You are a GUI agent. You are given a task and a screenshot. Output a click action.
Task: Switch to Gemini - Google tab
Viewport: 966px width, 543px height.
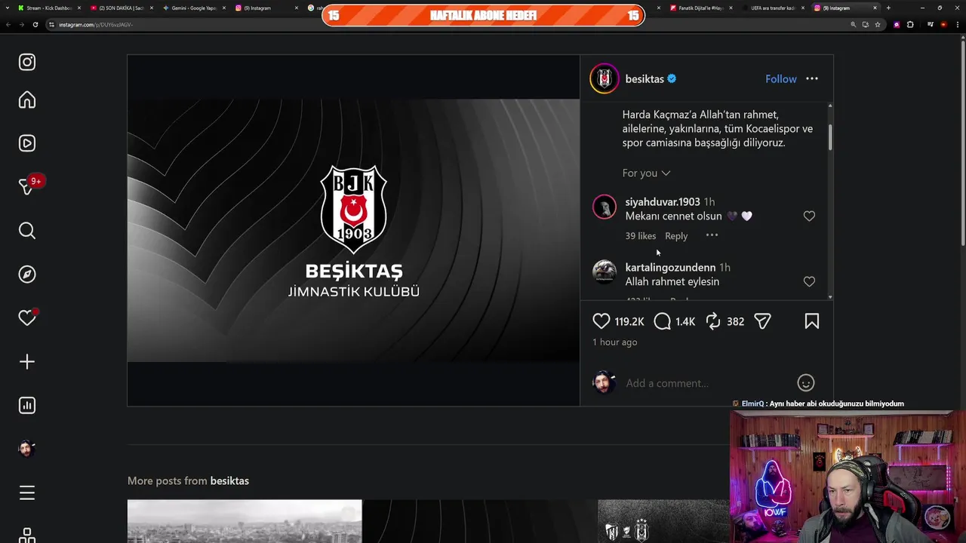point(194,8)
